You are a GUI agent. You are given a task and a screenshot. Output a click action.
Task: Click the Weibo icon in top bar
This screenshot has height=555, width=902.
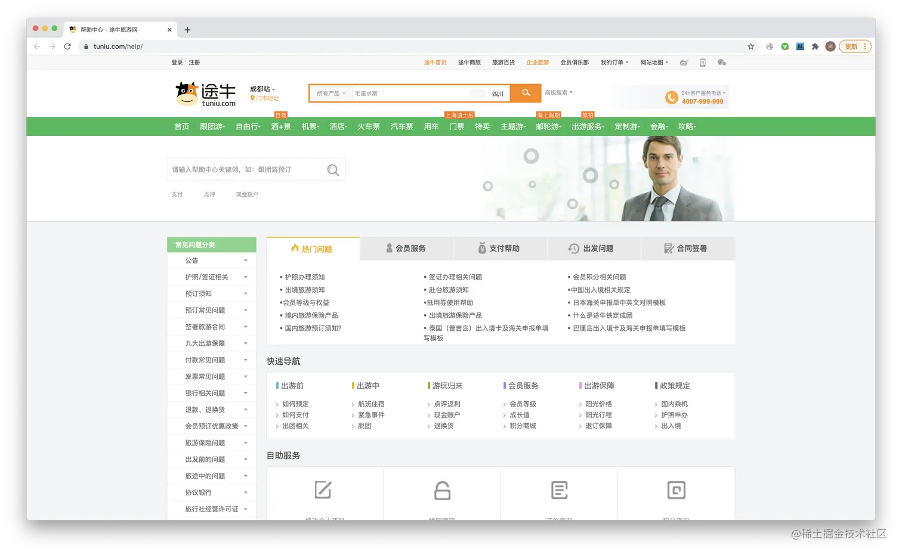point(684,63)
